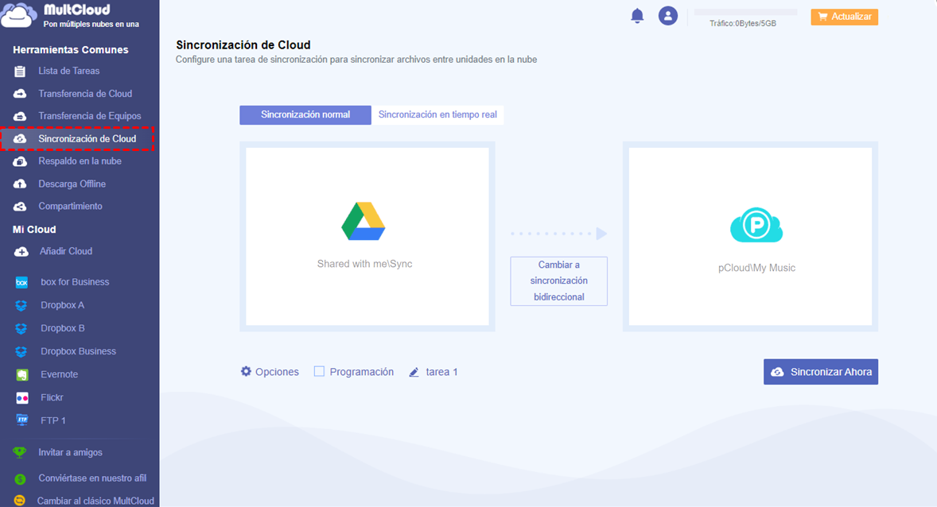Screen dimensions: 937x507
Task: Click the affiliate dollar coin icon
Action: pyautogui.click(x=20, y=479)
